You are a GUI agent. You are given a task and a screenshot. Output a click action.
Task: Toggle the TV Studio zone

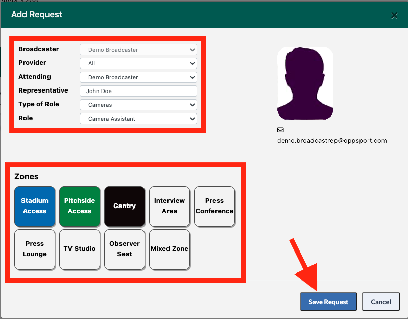click(x=80, y=249)
